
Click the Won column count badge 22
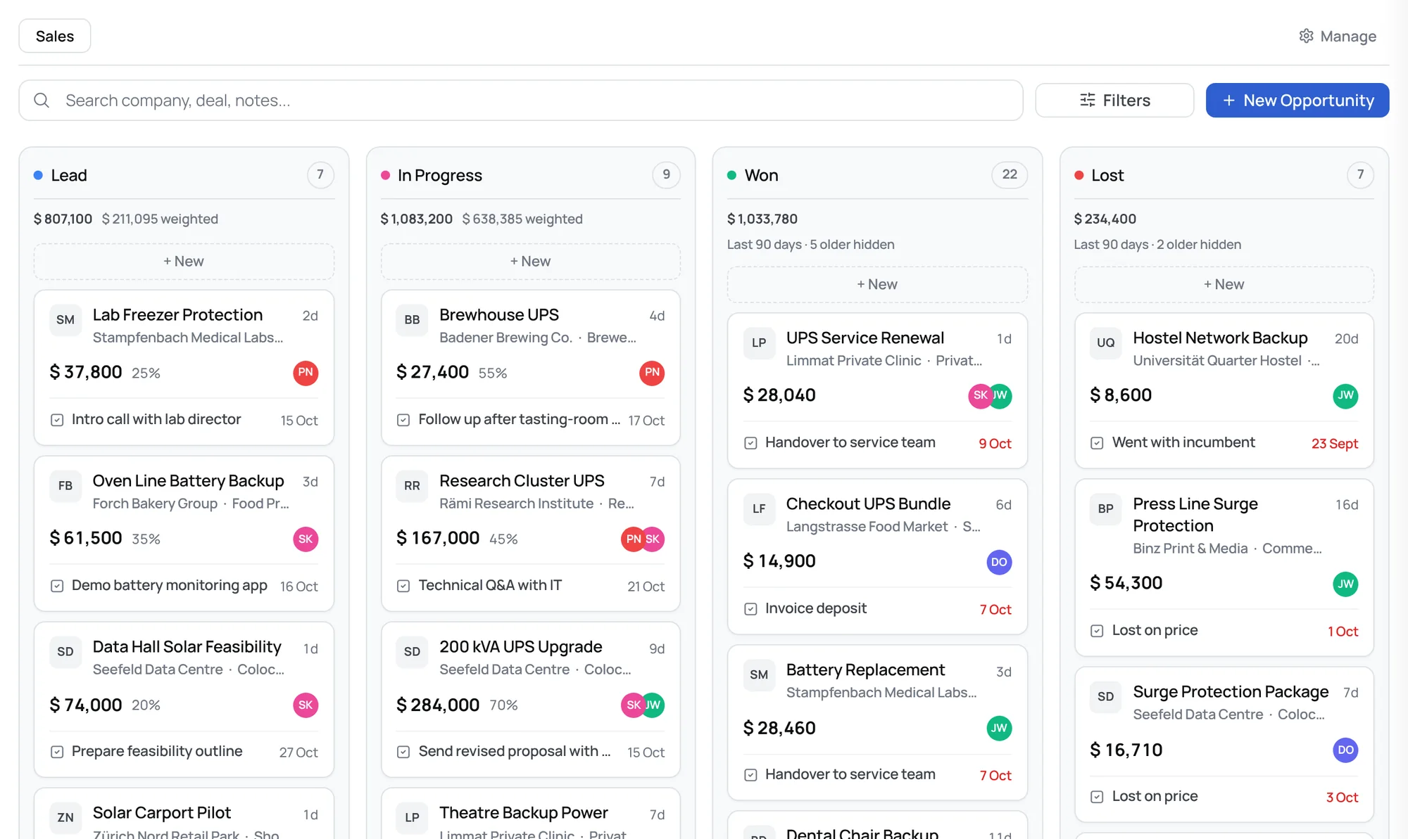1010,174
